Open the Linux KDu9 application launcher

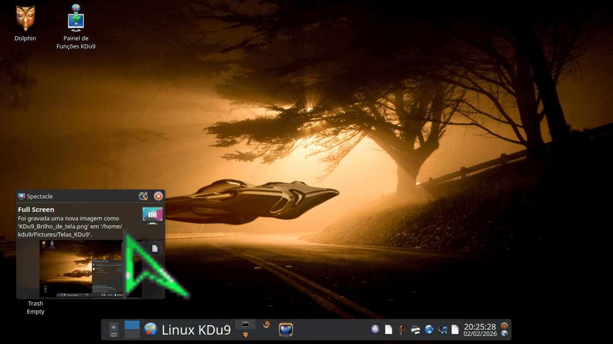coord(151,330)
